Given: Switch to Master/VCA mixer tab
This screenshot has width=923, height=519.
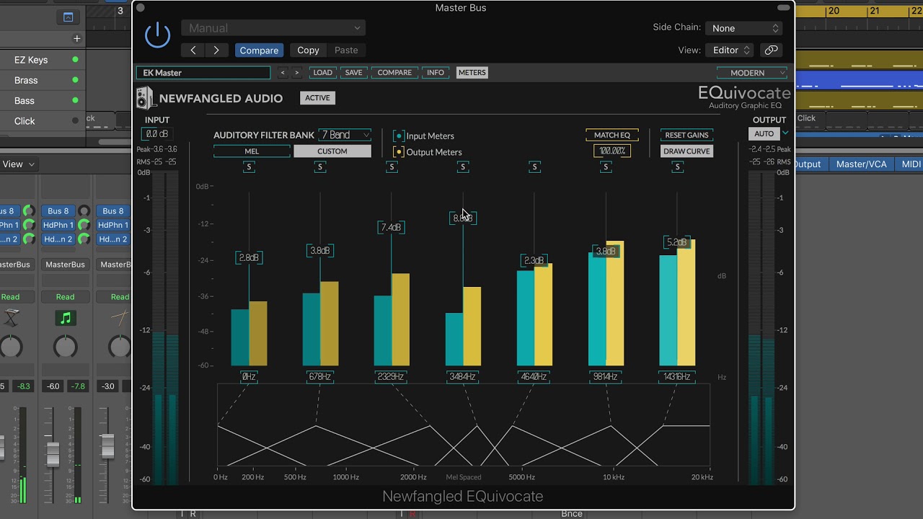Looking at the screenshot, I should point(861,164).
